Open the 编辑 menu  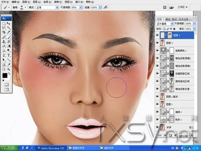pyautogui.click(x=16, y=2)
